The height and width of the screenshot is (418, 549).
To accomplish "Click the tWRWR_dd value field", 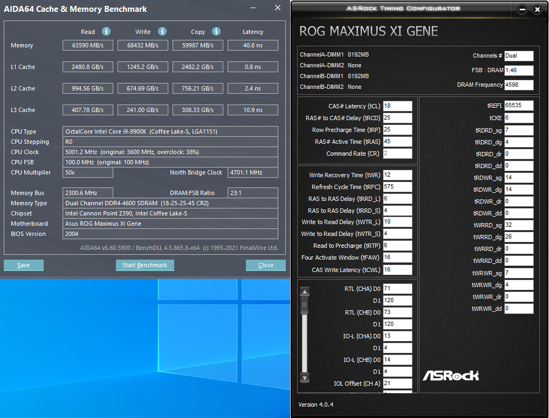I will 519,309.
